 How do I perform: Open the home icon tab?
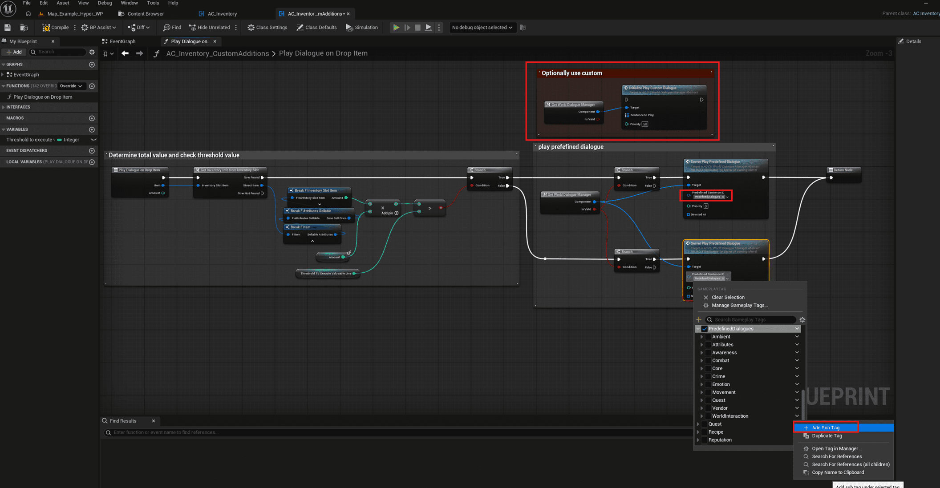[28, 14]
